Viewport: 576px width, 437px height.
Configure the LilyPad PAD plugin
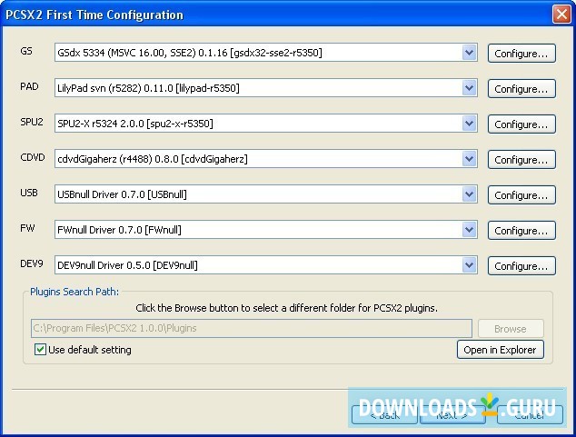click(521, 89)
